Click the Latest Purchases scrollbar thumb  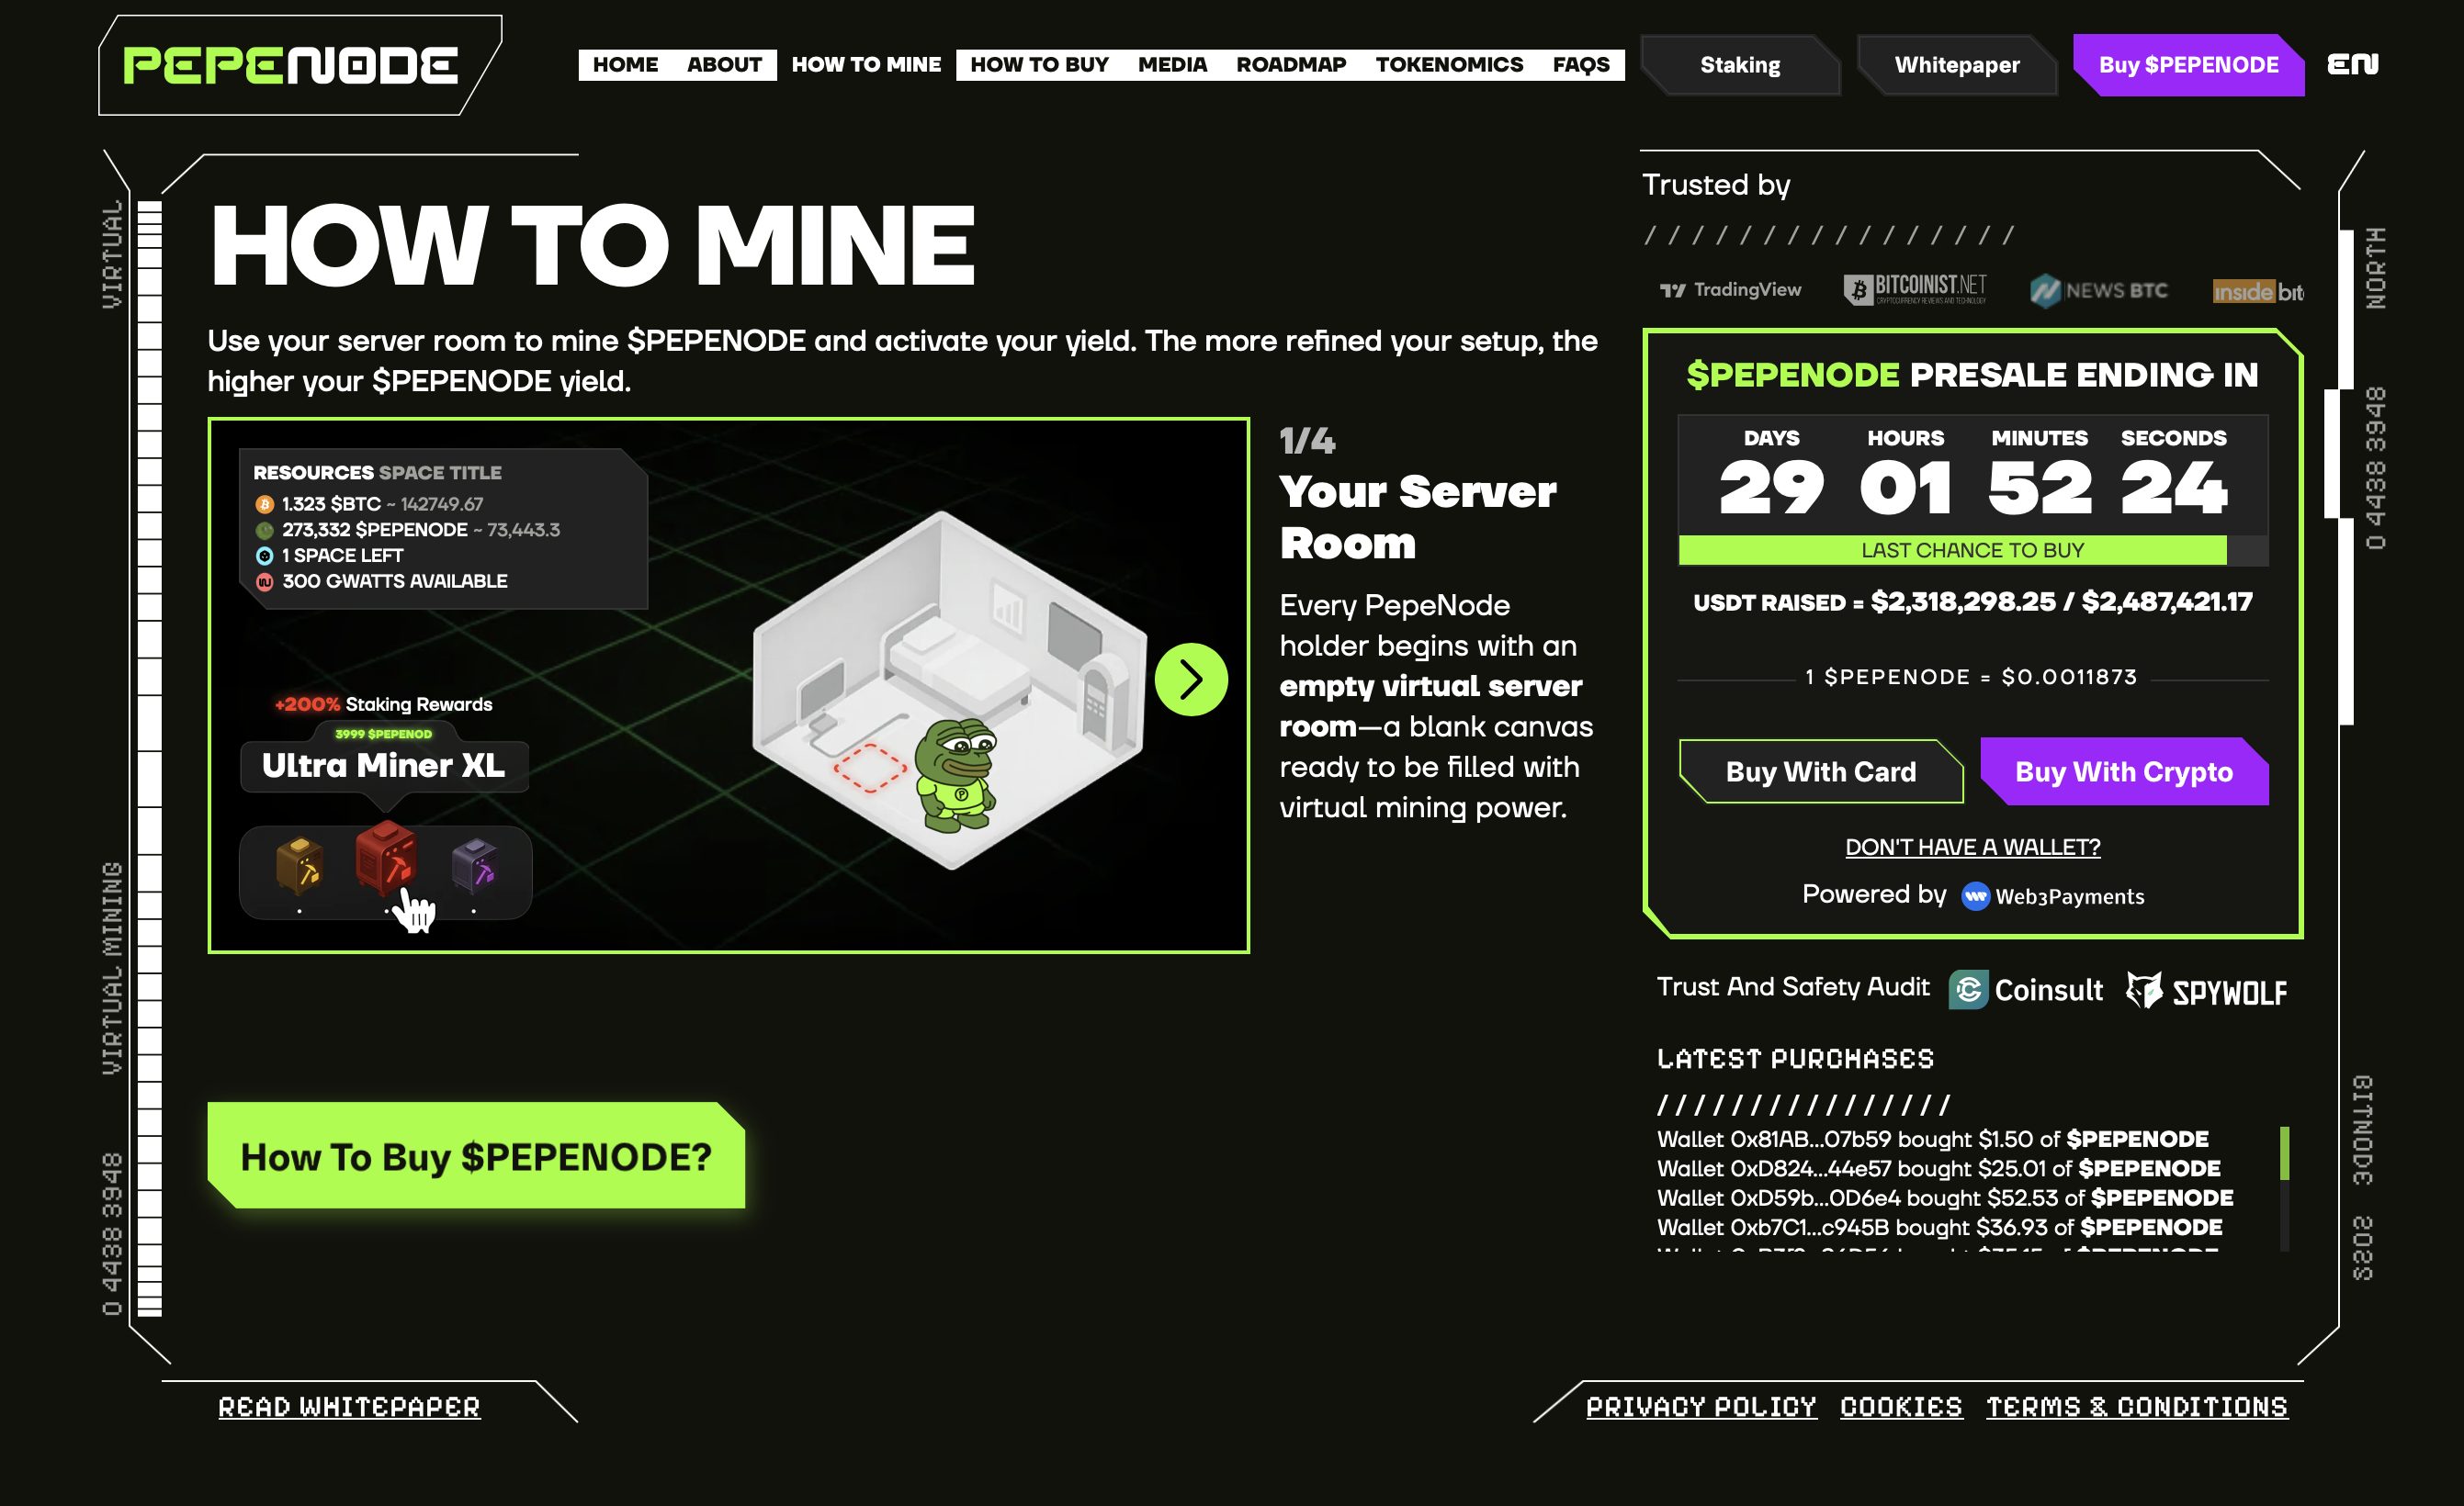2285,1152
